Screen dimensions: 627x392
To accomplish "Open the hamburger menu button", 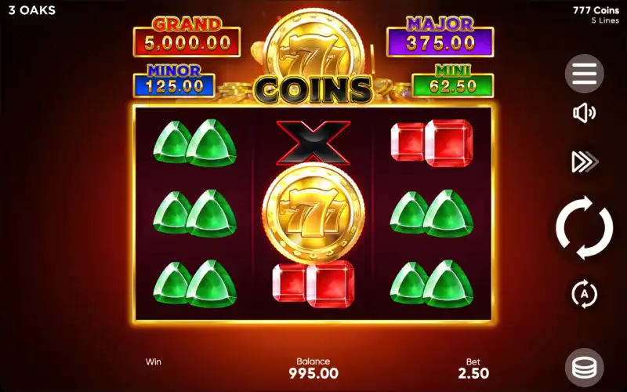I will (584, 74).
